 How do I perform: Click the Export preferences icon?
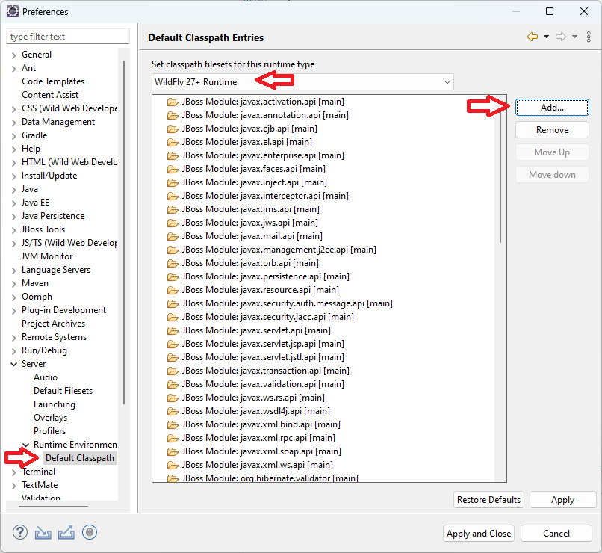66,533
